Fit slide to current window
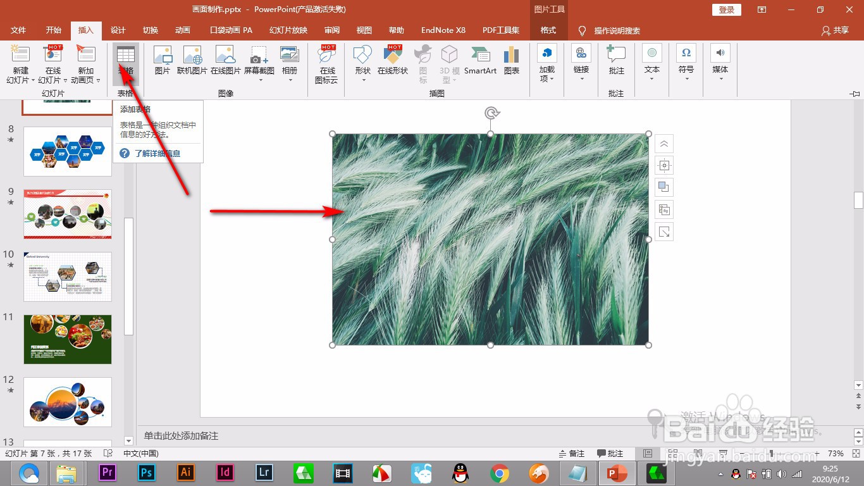Image resolution: width=864 pixels, height=486 pixels. (856, 454)
